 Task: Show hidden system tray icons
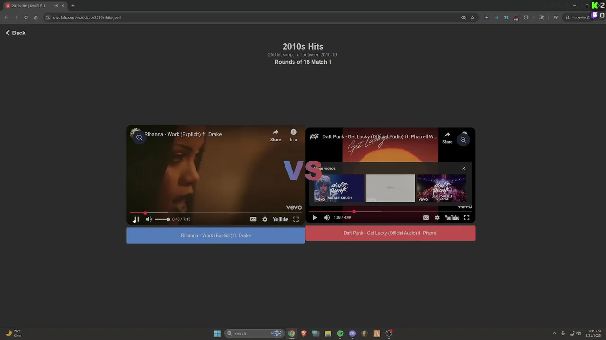click(x=554, y=333)
